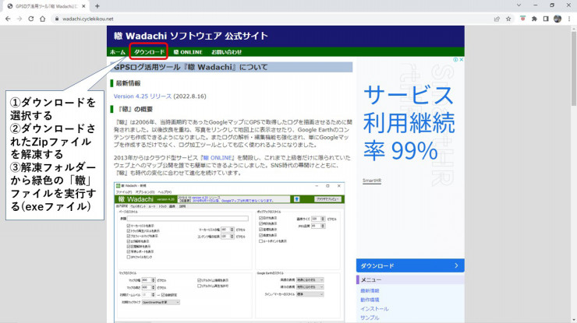577x323 pixels.
Task: Click the 最新情報 section heading
Action: pyautogui.click(x=128, y=83)
